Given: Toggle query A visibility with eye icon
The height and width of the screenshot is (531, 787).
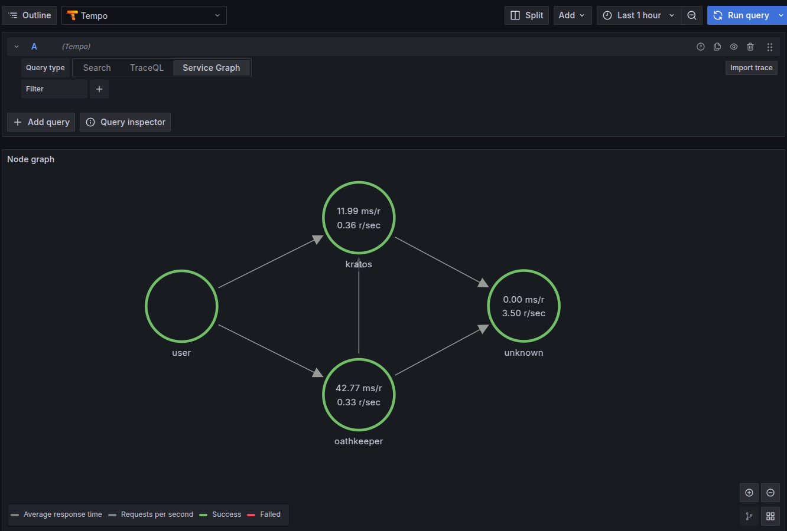Looking at the screenshot, I should coord(734,47).
